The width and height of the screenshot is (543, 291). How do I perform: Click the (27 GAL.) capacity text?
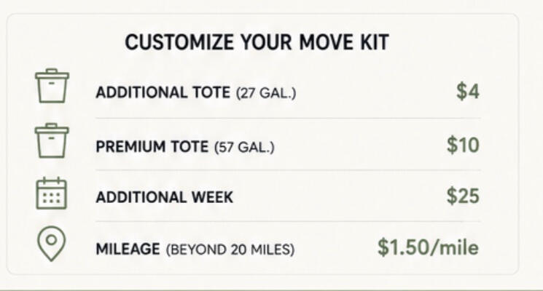[x=266, y=93]
